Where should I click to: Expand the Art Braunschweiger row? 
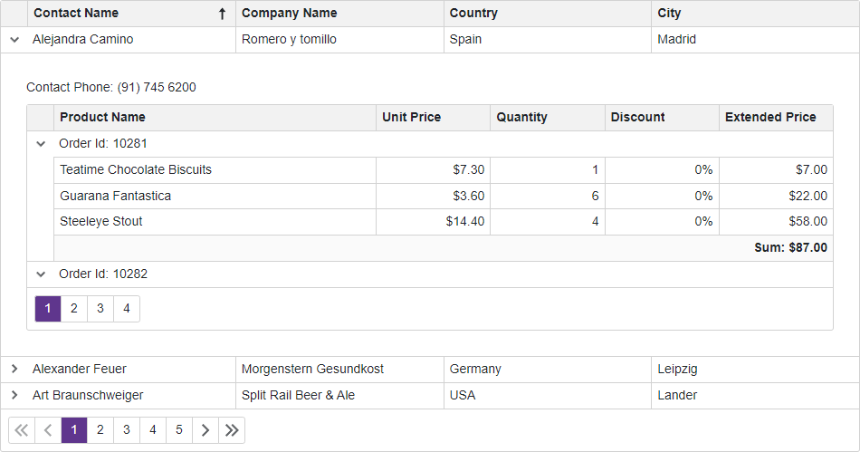[14, 396]
